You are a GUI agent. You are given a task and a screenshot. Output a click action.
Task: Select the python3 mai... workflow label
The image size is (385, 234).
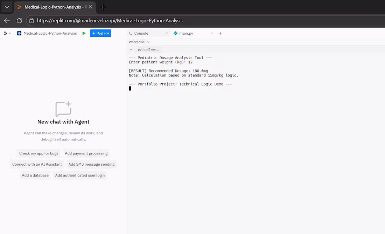coord(148,49)
